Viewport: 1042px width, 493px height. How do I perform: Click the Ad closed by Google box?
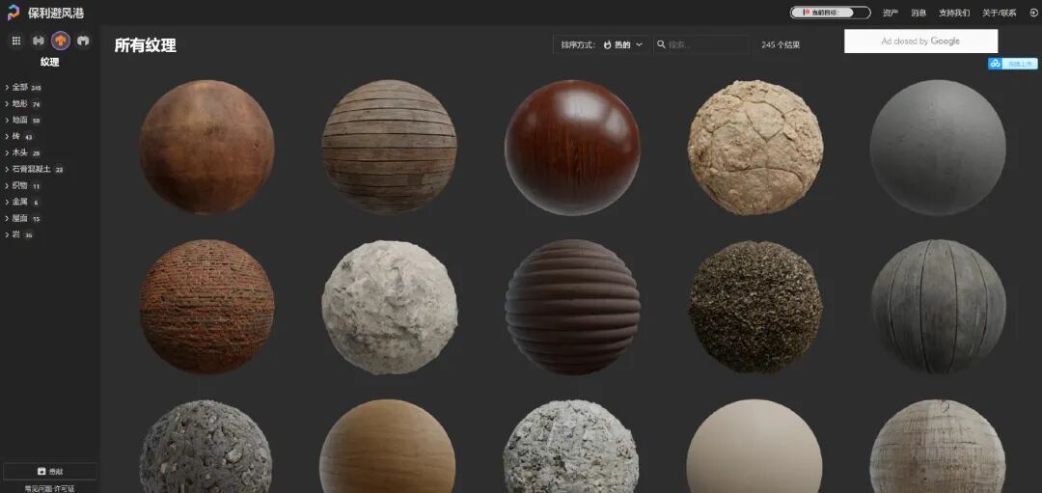(921, 41)
